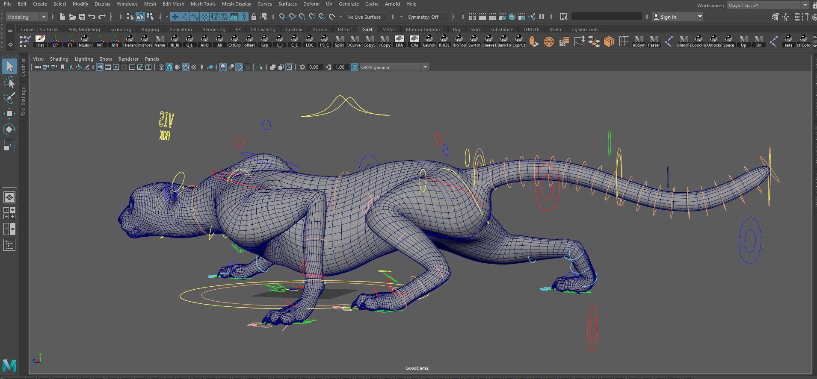Open the IPR render icon
Image resolution: width=817 pixels, height=379 pixels.
[492, 17]
